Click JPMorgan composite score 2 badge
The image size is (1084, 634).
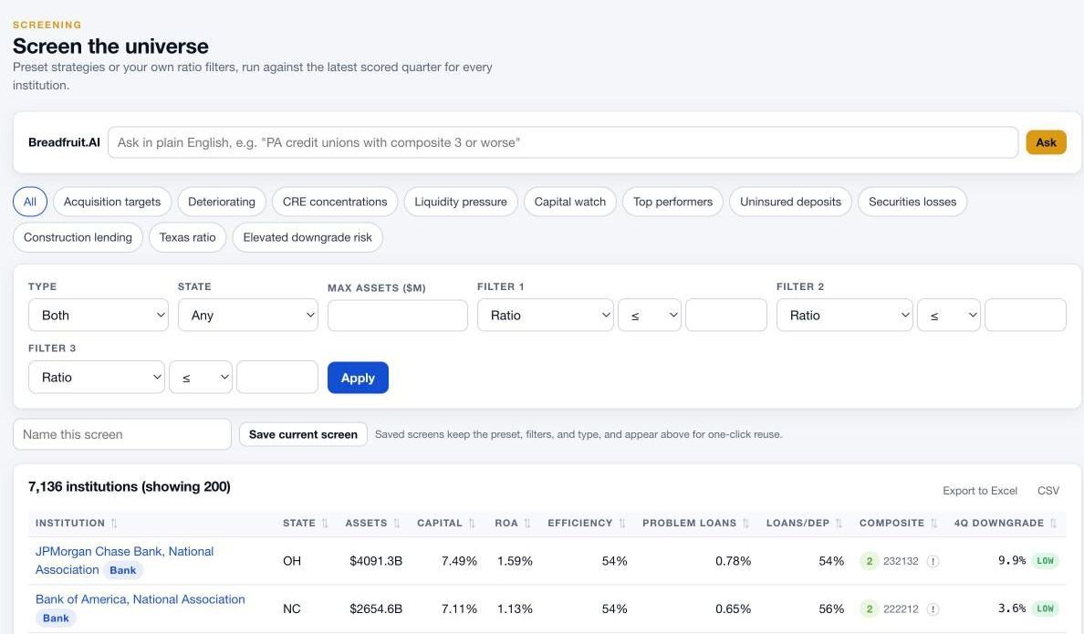[x=869, y=561]
